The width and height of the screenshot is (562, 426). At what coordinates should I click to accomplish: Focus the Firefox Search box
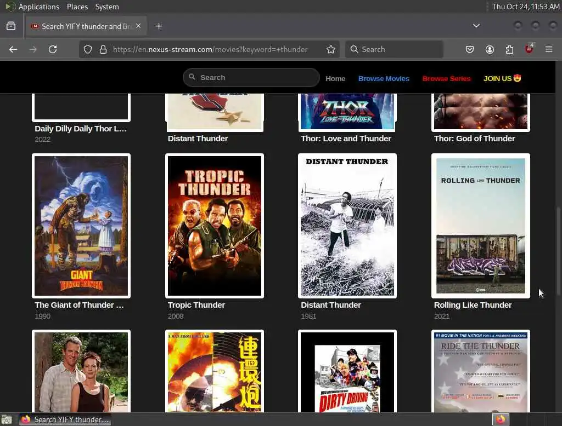tap(394, 49)
